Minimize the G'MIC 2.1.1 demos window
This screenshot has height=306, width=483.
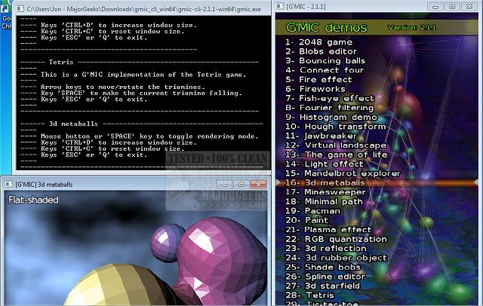click(435, 7)
